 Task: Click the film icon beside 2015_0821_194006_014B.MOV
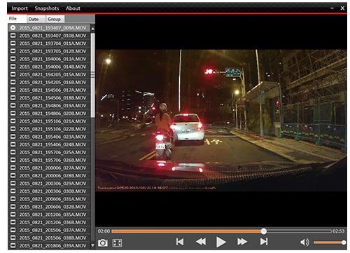click(13, 67)
